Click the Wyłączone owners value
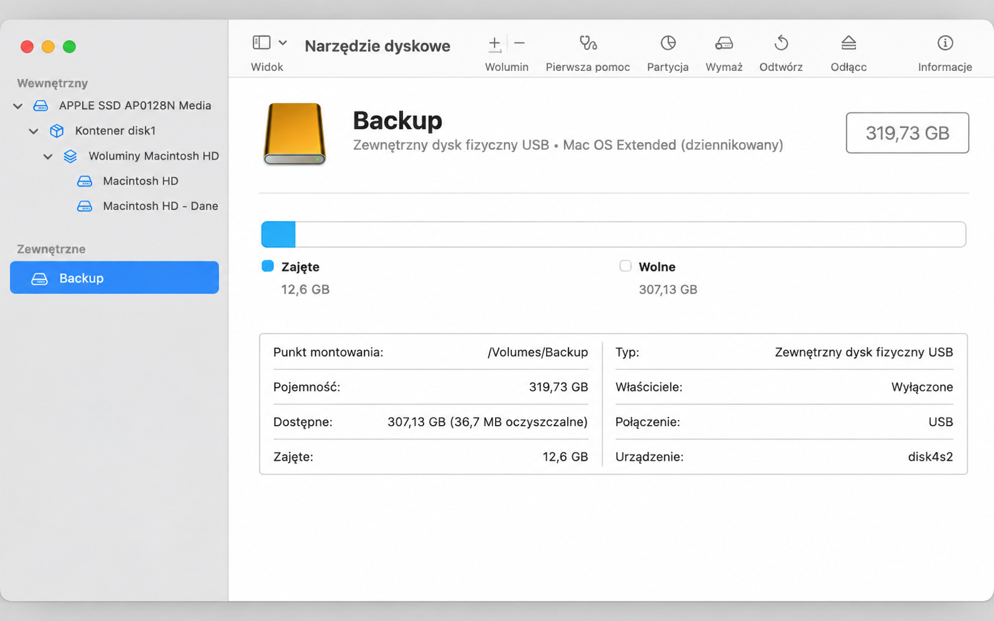The image size is (994, 621). coord(922,387)
